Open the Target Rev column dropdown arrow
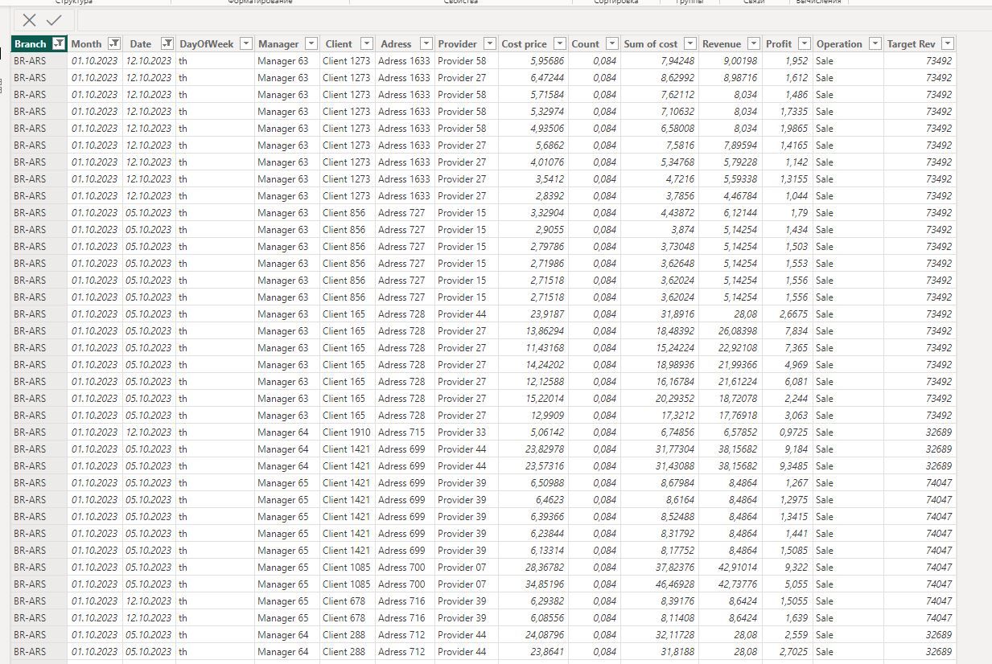Image resolution: width=992 pixels, height=664 pixels. click(x=948, y=44)
